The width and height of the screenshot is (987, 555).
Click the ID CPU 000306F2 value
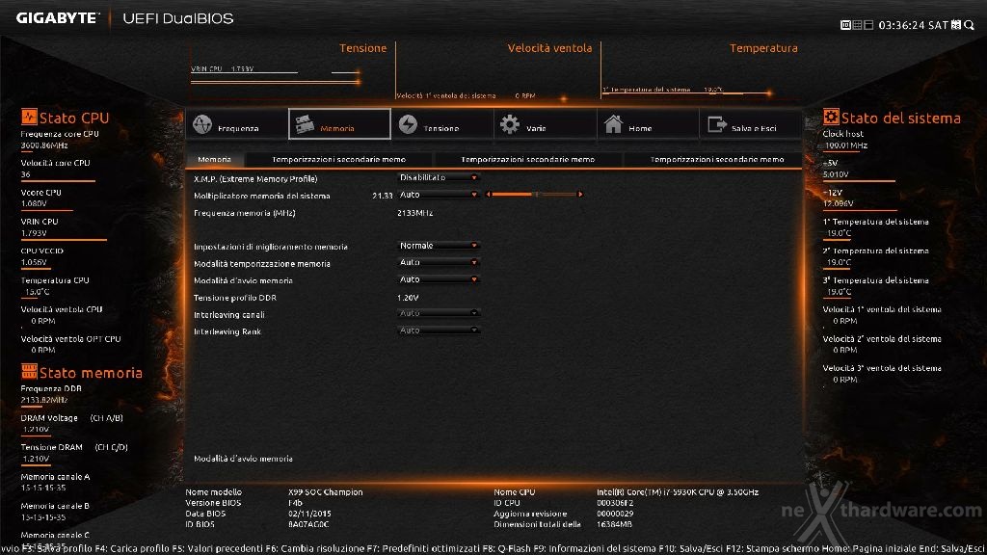pyautogui.click(x=615, y=503)
